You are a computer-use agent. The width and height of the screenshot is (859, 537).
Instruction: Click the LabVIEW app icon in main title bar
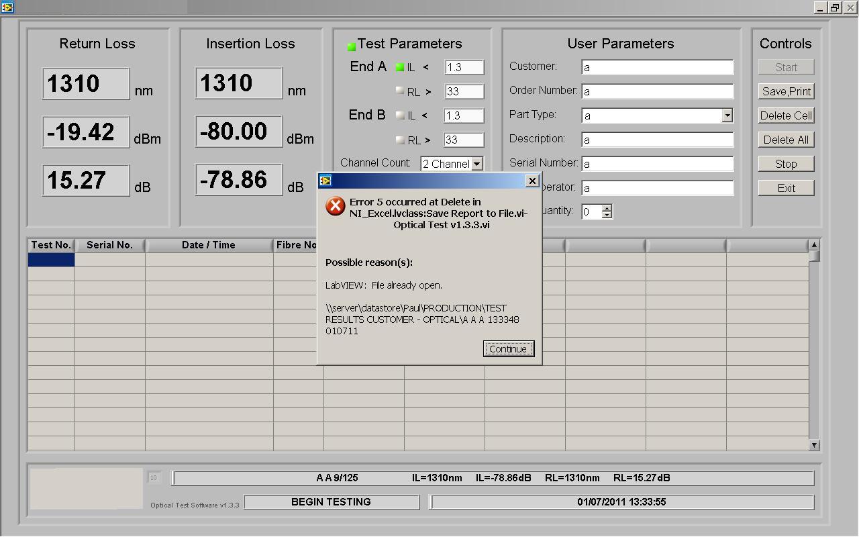(x=7, y=7)
